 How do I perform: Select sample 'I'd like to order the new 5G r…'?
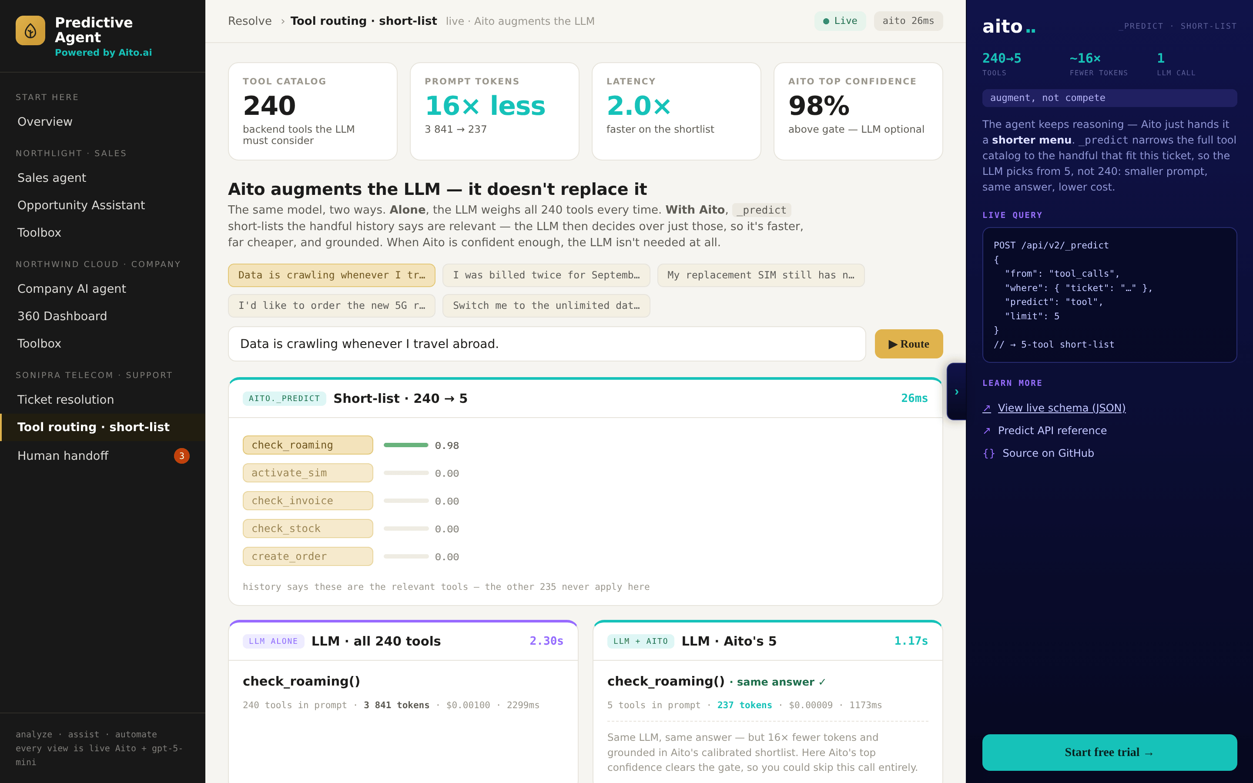pyautogui.click(x=332, y=306)
